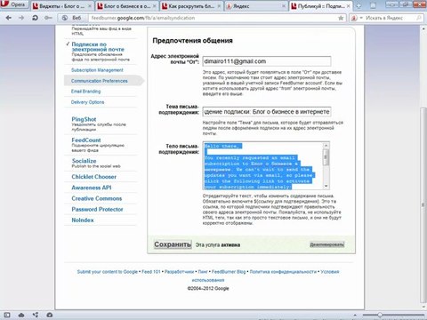This screenshot has width=427, height=320.
Task: Open the Password Protector service
Action: click(97, 209)
